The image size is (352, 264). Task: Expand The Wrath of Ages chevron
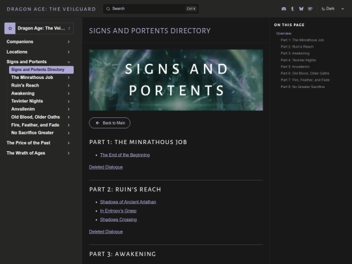(68, 153)
